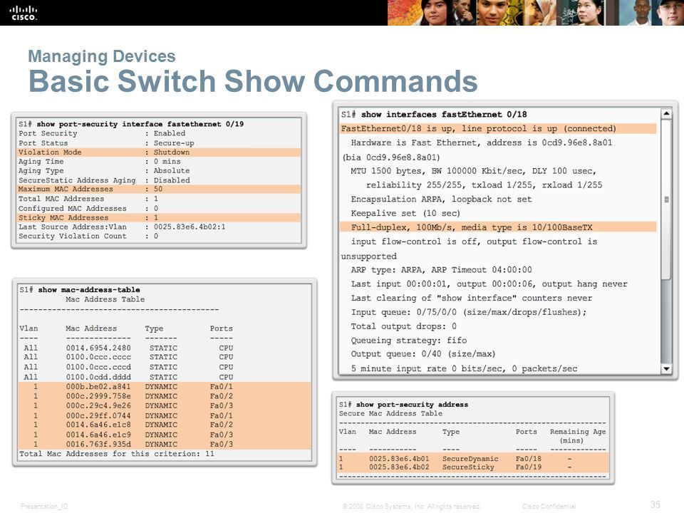Click 'Queueing strategy: fifo' line
This screenshot has height=513, width=684.
click(409, 341)
